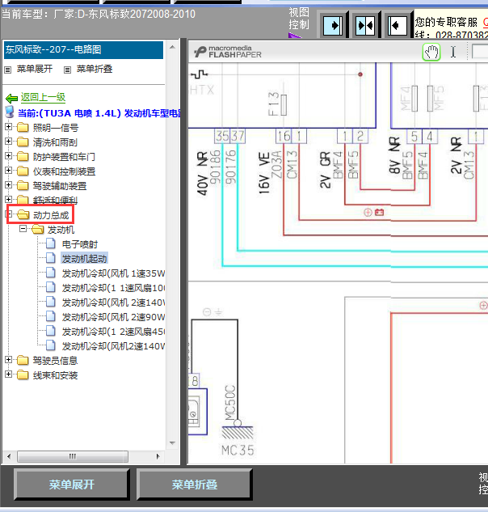Viewport: 488px width, 512px height.
Task: Click the 发动机 open folder icon
Action: coord(37,229)
